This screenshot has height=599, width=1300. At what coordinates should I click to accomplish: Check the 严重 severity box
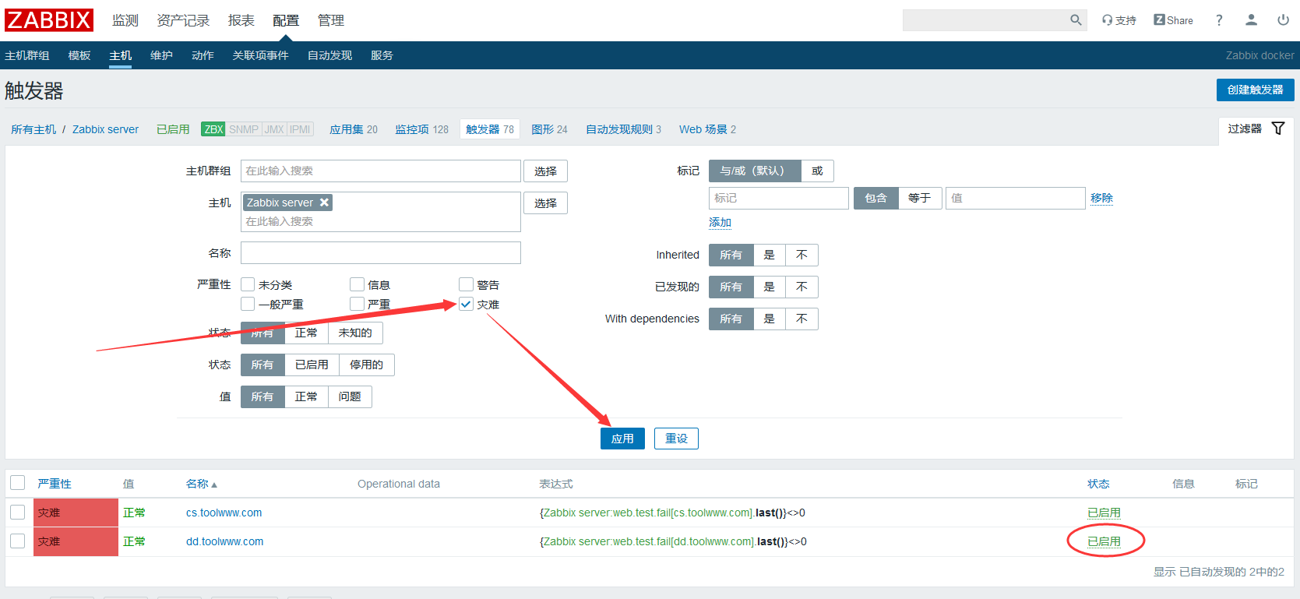(357, 304)
